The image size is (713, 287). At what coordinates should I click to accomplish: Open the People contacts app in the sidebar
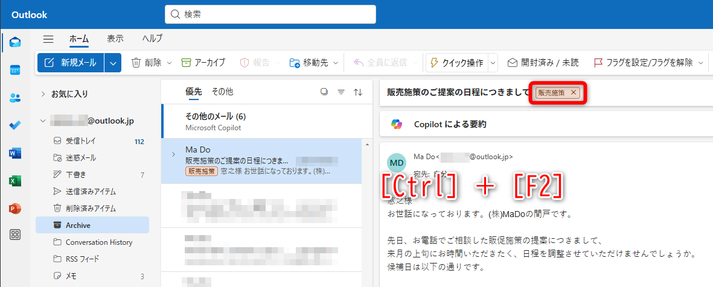pyautogui.click(x=15, y=98)
